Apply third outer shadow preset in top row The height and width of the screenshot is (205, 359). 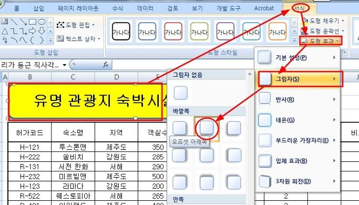point(234,128)
